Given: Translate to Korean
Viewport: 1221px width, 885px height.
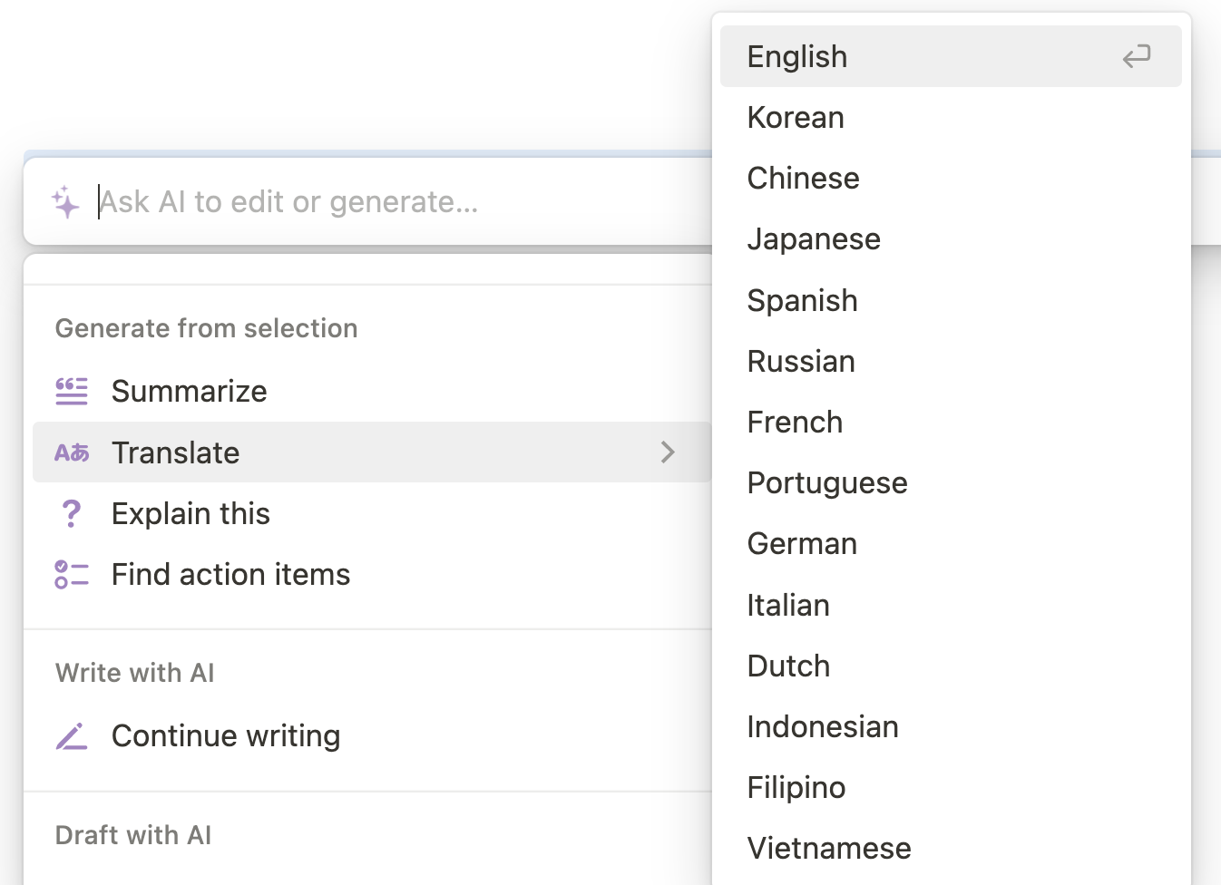Looking at the screenshot, I should (x=796, y=118).
